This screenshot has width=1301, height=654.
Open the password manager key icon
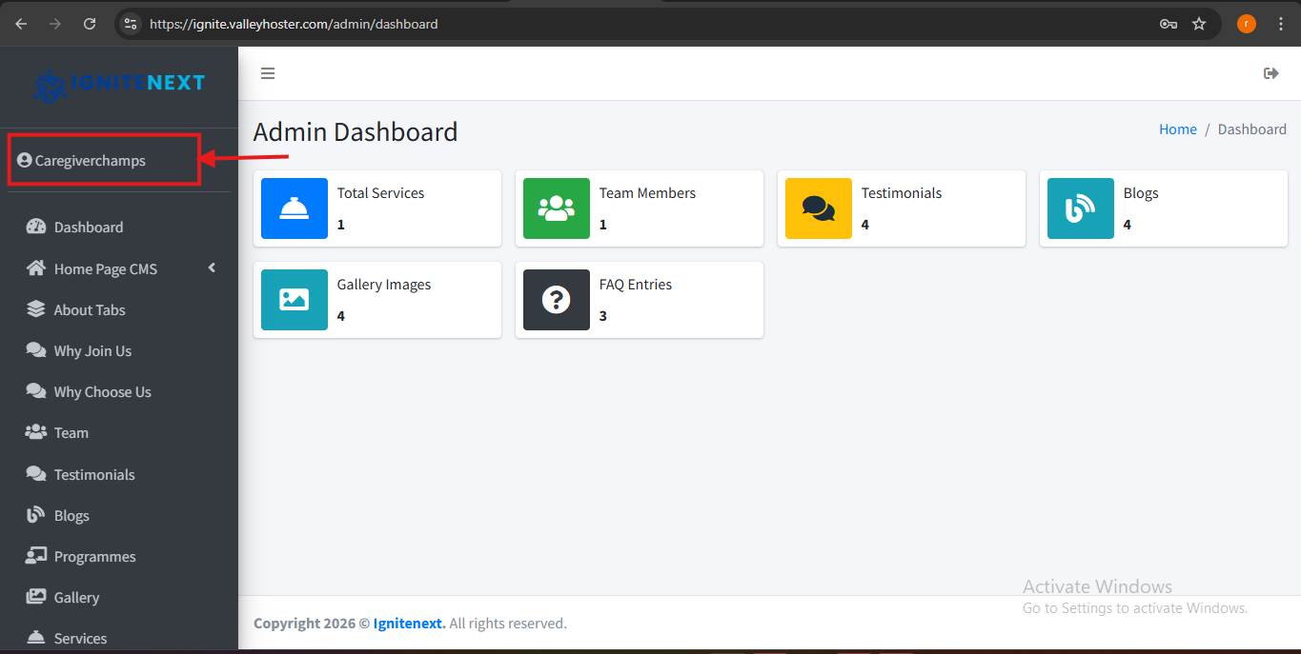[x=1169, y=24]
